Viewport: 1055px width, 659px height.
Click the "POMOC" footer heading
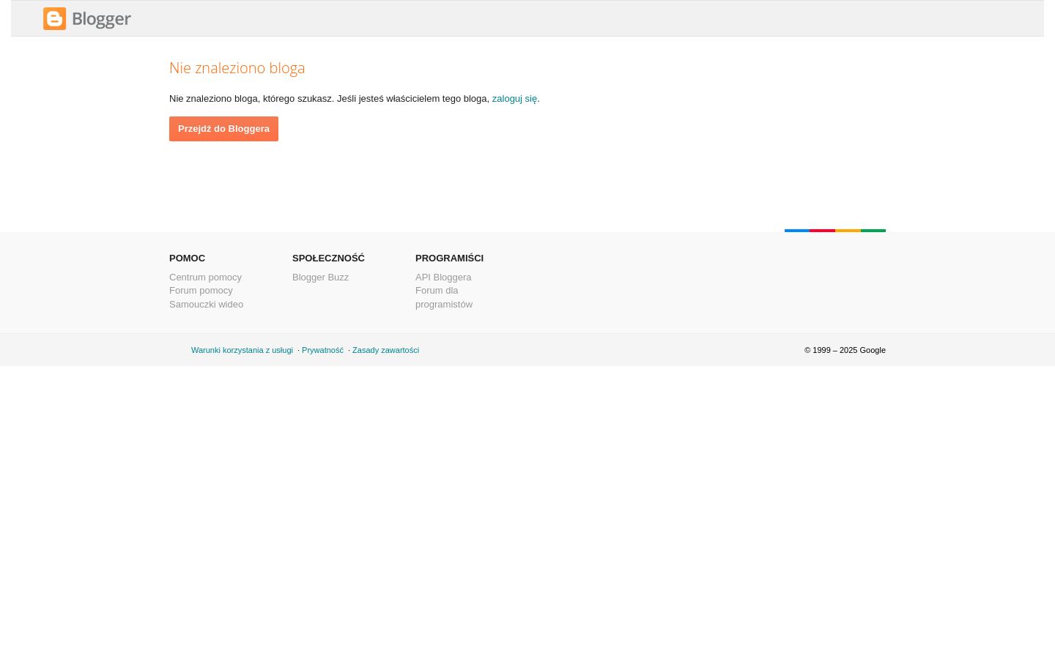click(x=187, y=258)
